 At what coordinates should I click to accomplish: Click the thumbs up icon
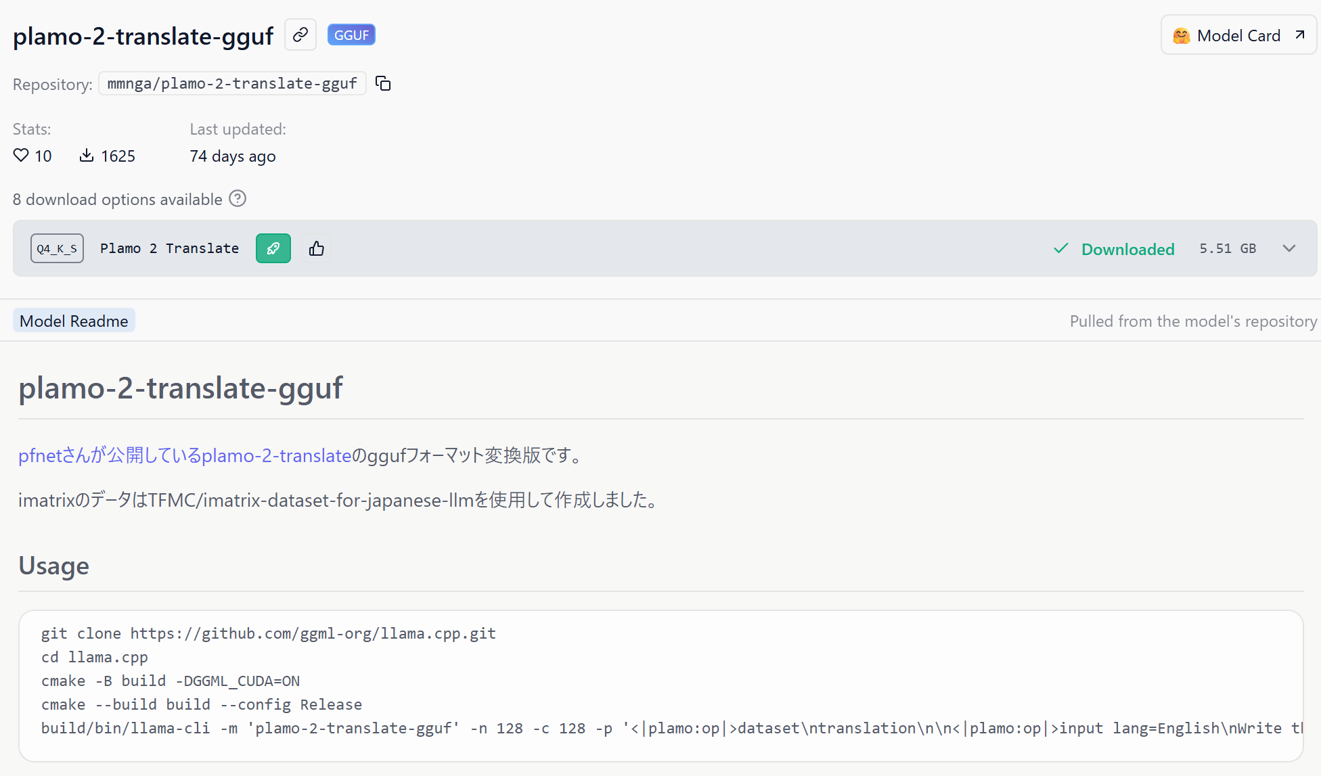pyautogui.click(x=317, y=248)
